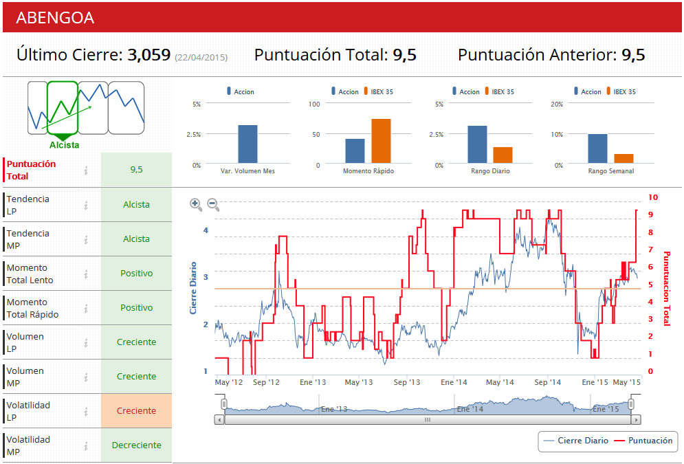
Task: Toggle Accion legend in Rango Semanal chart
Action: pyautogui.click(x=588, y=91)
